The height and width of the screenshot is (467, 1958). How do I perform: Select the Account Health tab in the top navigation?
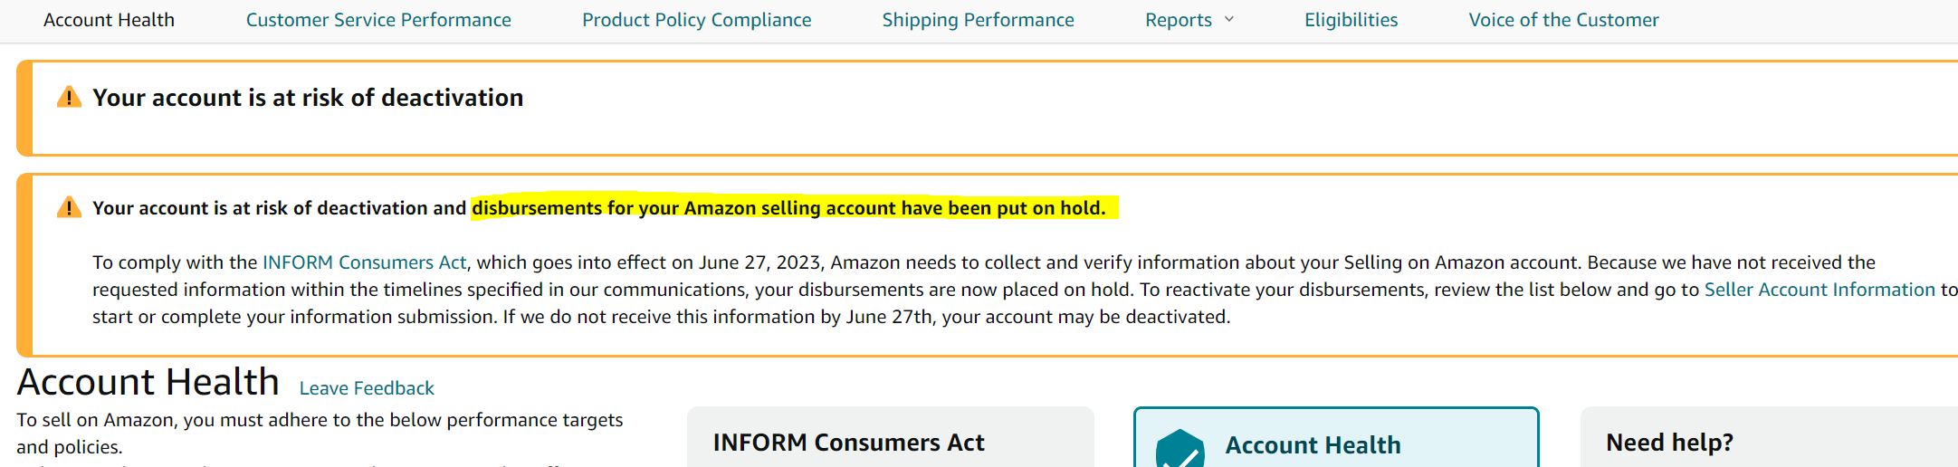109,20
